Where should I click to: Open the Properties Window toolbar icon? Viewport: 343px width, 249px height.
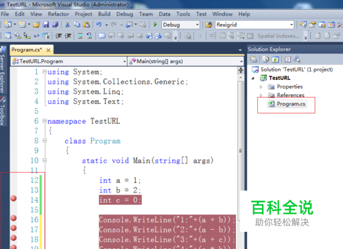click(313, 25)
